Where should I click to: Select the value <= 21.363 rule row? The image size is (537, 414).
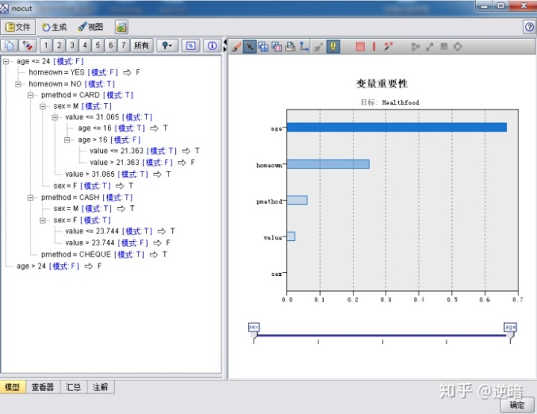point(145,151)
